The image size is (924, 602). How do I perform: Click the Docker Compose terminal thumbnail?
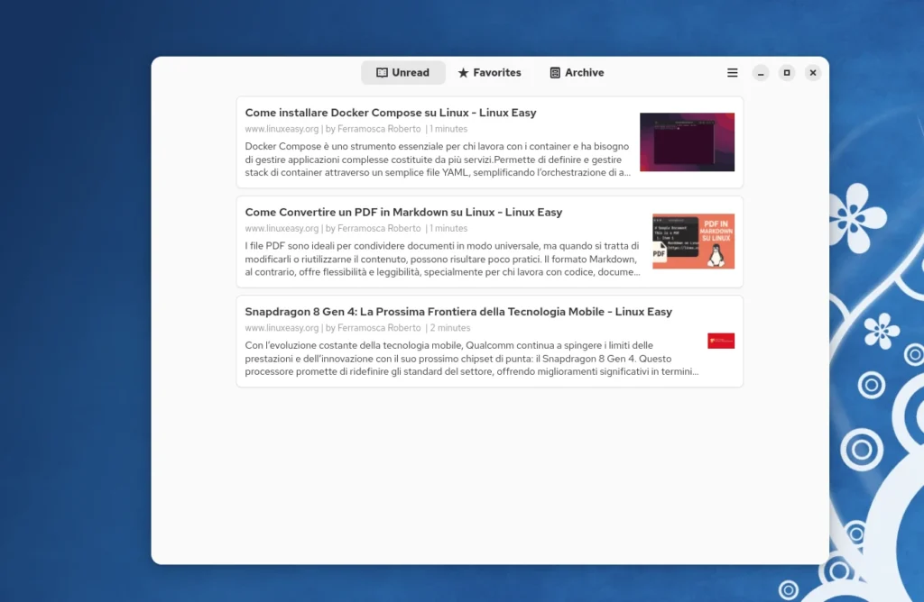coord(687,142)
